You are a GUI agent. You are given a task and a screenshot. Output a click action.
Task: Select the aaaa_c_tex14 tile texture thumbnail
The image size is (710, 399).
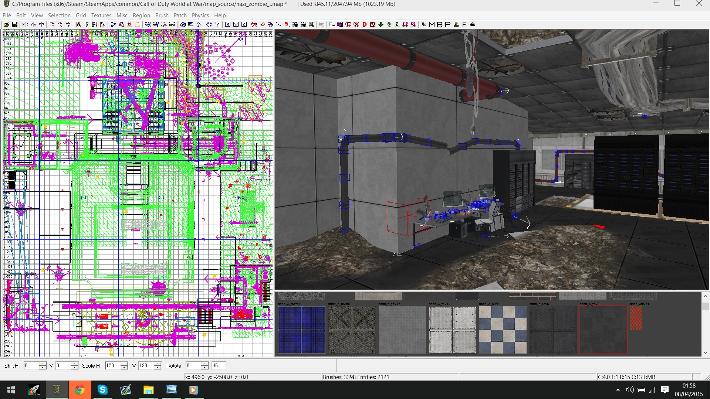click(x=453, y=330)
